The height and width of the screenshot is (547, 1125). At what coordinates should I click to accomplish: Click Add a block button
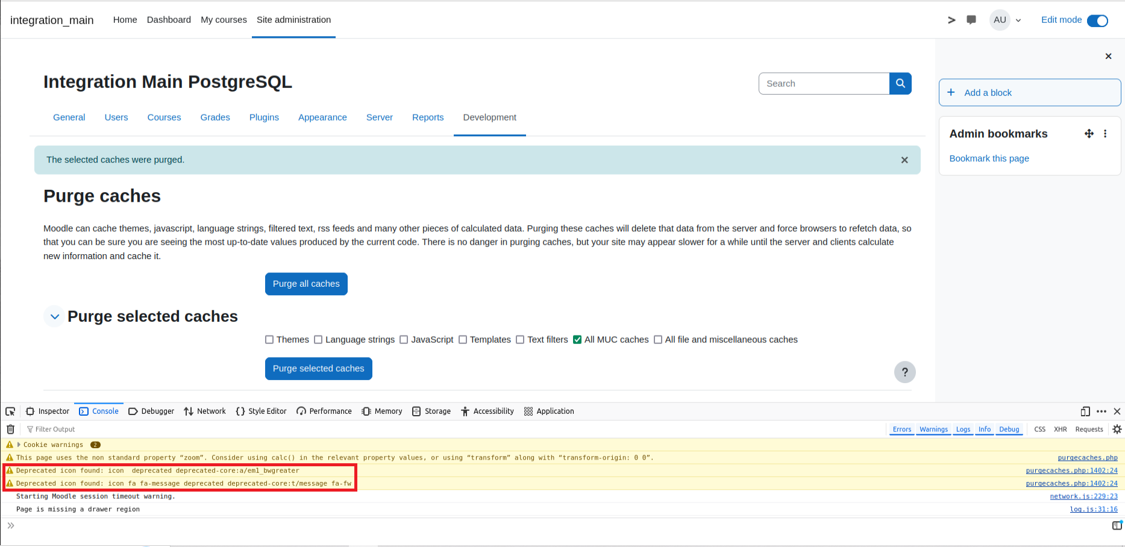point(1029,93)
